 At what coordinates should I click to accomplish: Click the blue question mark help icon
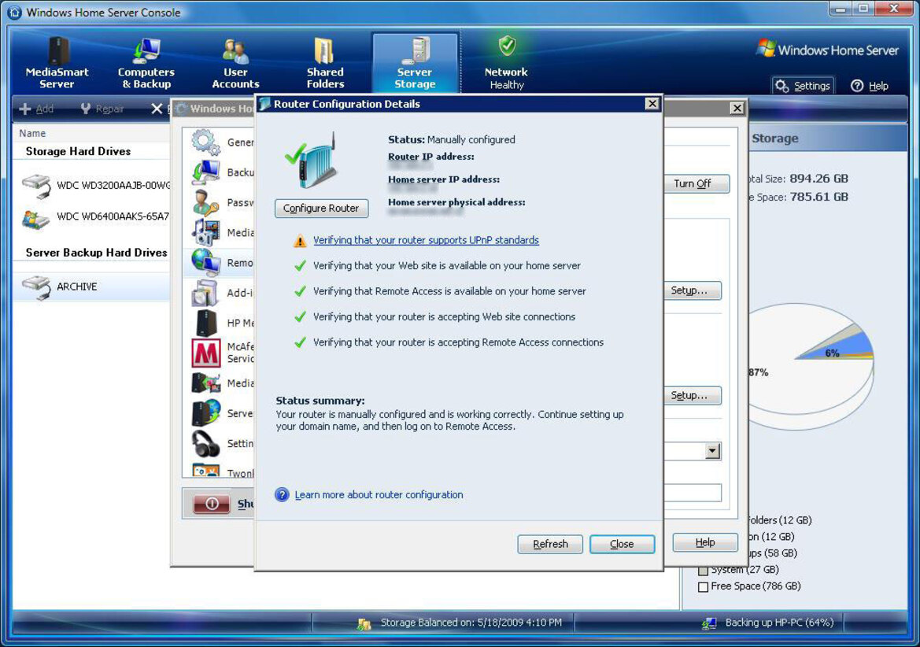tap(282, 494)
